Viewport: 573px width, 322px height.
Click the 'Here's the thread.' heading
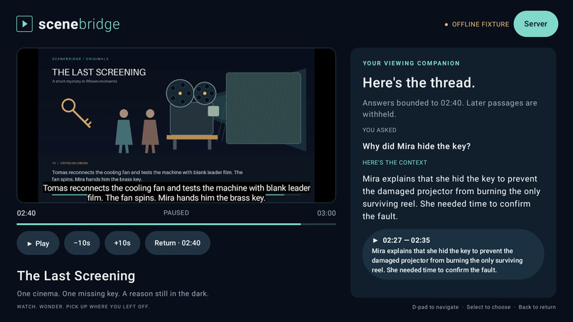419,82
